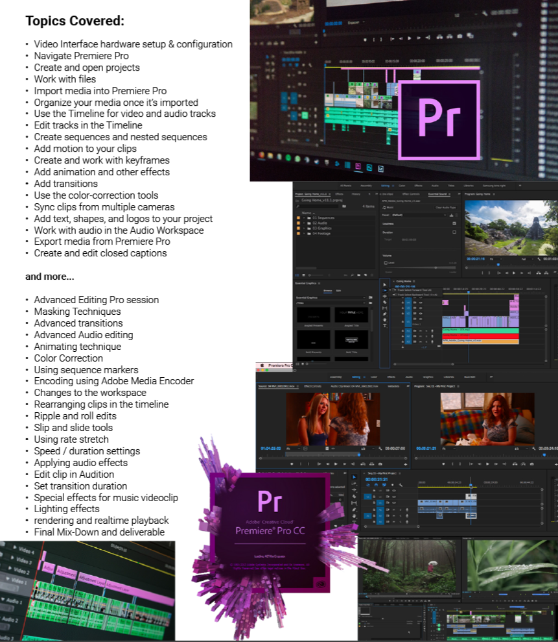Viewport: 558px width, 642px height.
Task: Switch to Assembly workspace in Going Home window
Action: 366,186
